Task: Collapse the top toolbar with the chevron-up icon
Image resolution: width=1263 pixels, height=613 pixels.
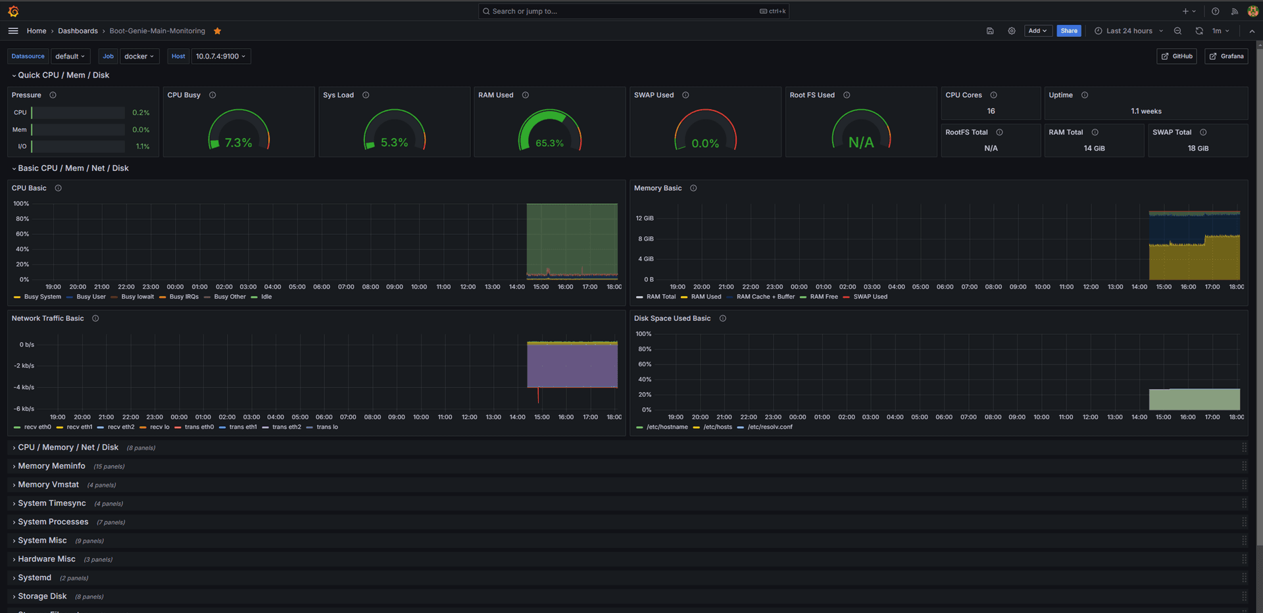Action: 1252,31
